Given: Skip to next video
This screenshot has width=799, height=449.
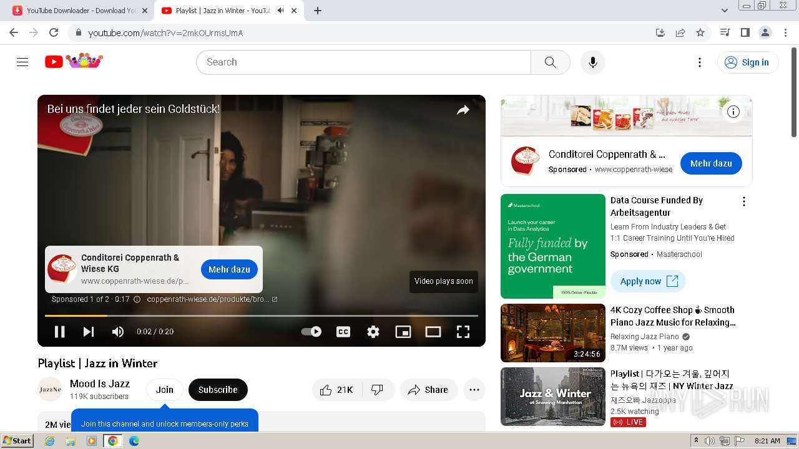Looking at the screenshot, I should tap(89, 332).
